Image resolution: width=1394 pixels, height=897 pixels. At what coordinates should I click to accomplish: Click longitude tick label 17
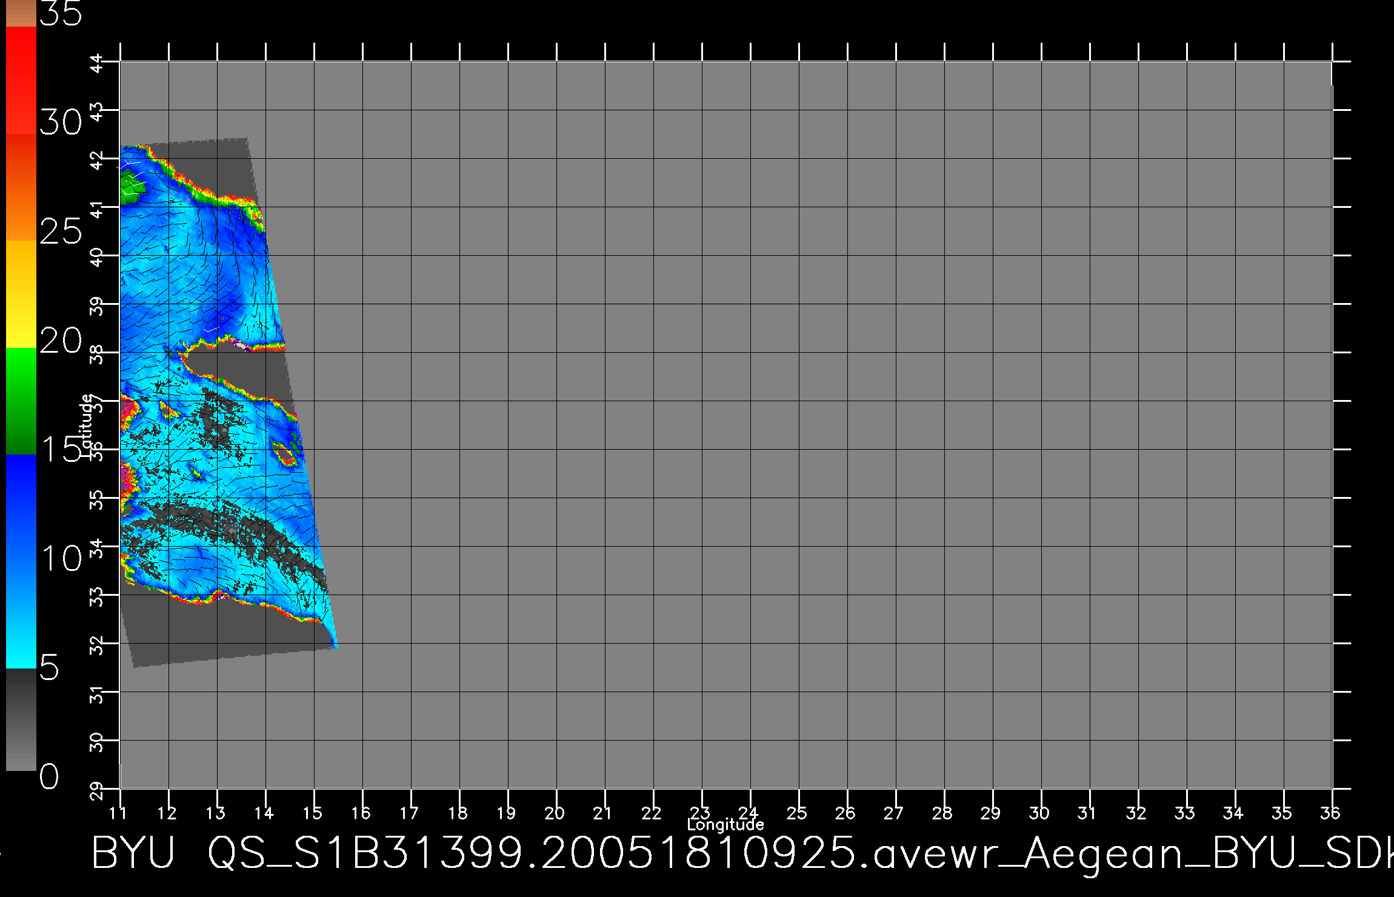[x=409, y=813]
